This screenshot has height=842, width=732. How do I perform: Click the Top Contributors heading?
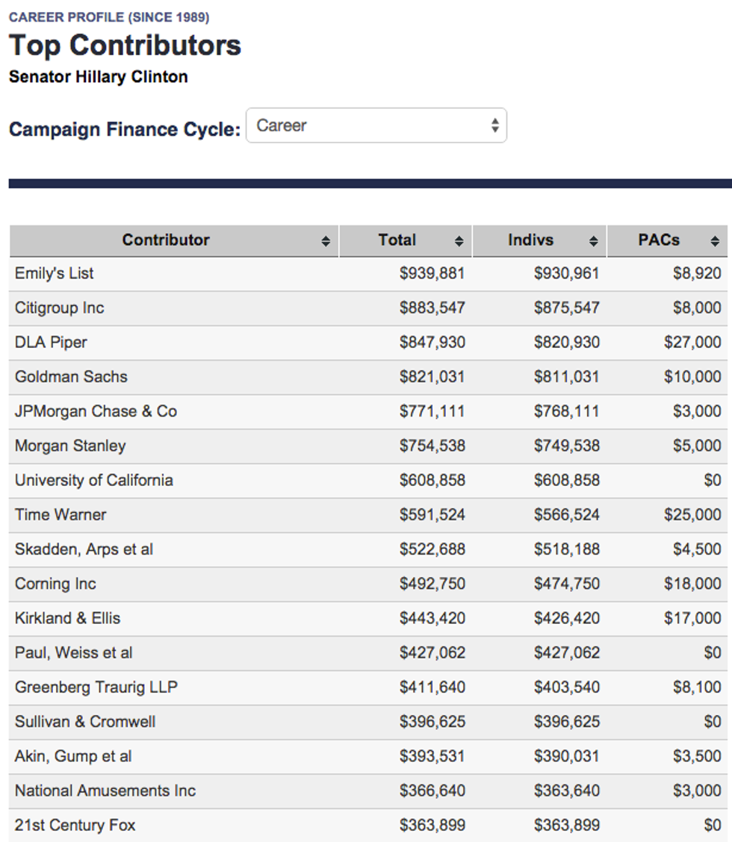125,46
